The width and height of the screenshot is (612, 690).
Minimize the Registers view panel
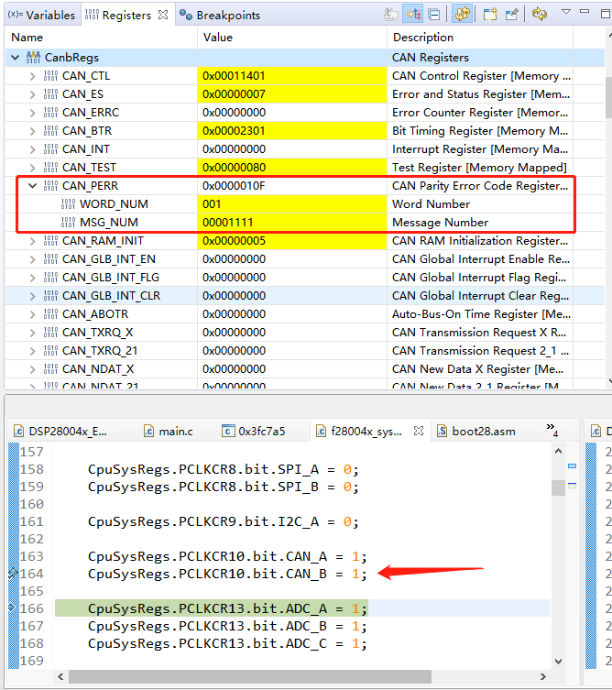tap(585, 12)
